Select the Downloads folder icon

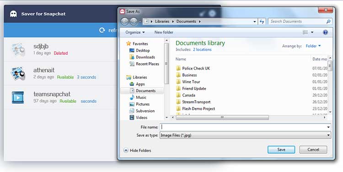[132, 57]
